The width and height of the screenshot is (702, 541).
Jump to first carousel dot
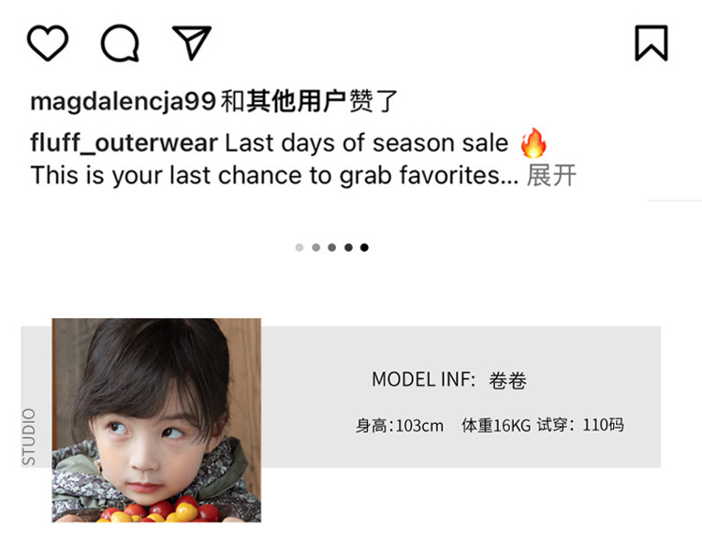300,247
